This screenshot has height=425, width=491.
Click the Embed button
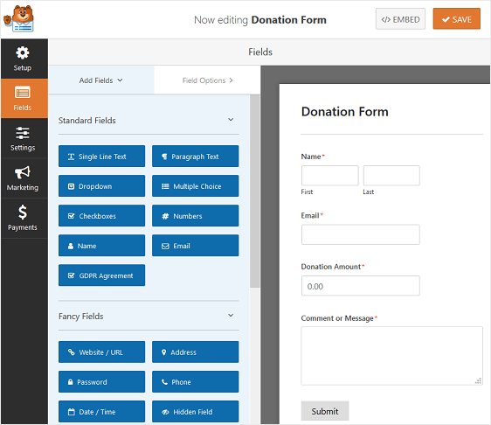click(x=400, y=19)
